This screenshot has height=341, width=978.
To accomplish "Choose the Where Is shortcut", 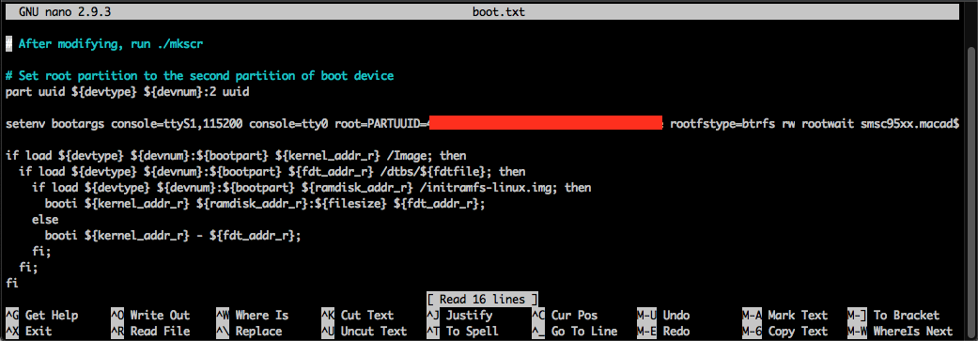I will click(x=252, y=316).
